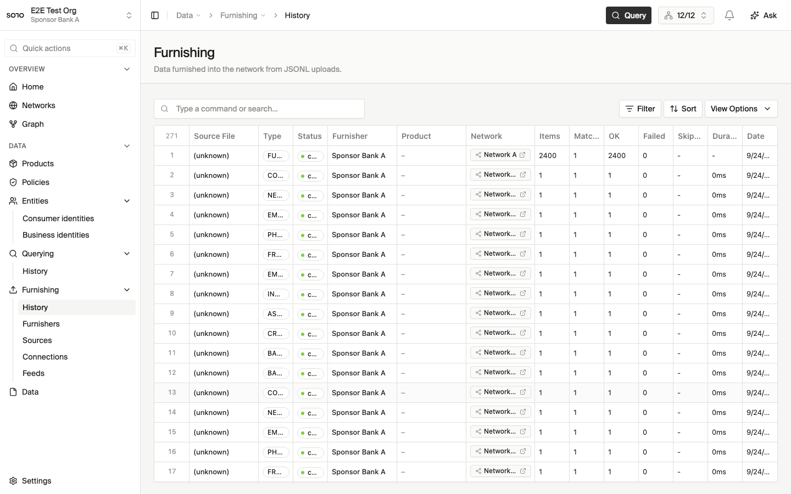The image size is (791, 494).
Task: Focus the command or search field
Action: [259, 109]
